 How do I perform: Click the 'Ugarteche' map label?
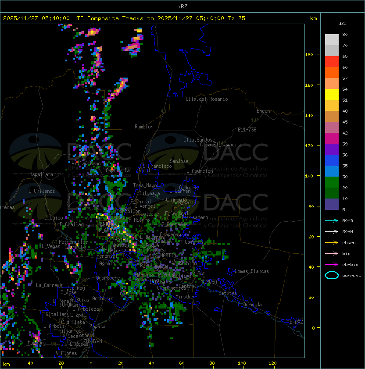point(108,278)
